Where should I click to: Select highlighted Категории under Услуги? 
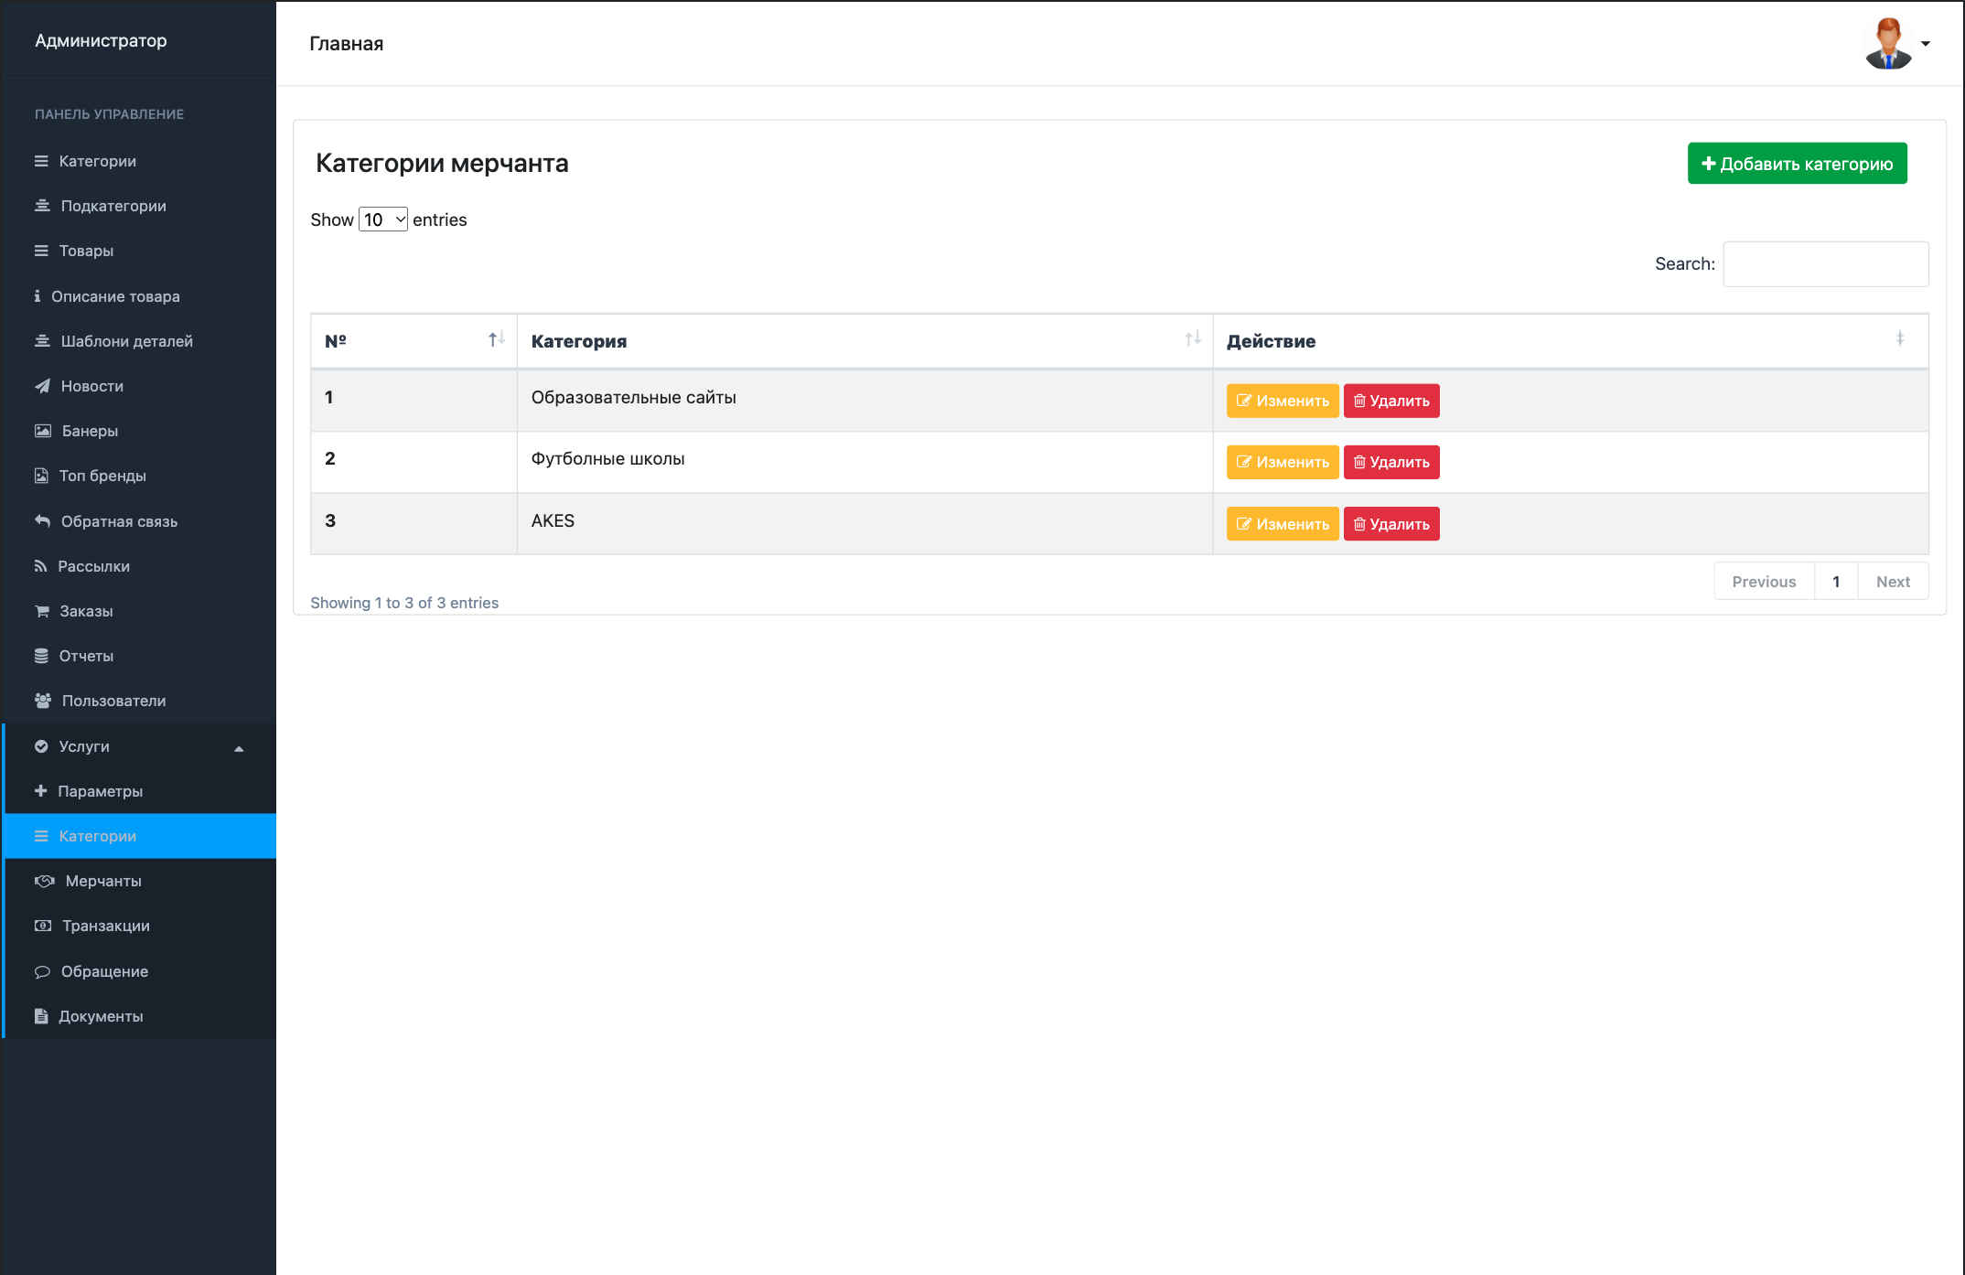tap(139, 836)
